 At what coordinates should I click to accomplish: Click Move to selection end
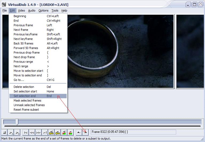(x=38, y=75)
